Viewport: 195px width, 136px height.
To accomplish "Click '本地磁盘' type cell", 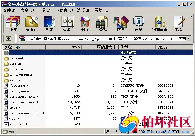I will pyautogui.click(x=128, y=52).
